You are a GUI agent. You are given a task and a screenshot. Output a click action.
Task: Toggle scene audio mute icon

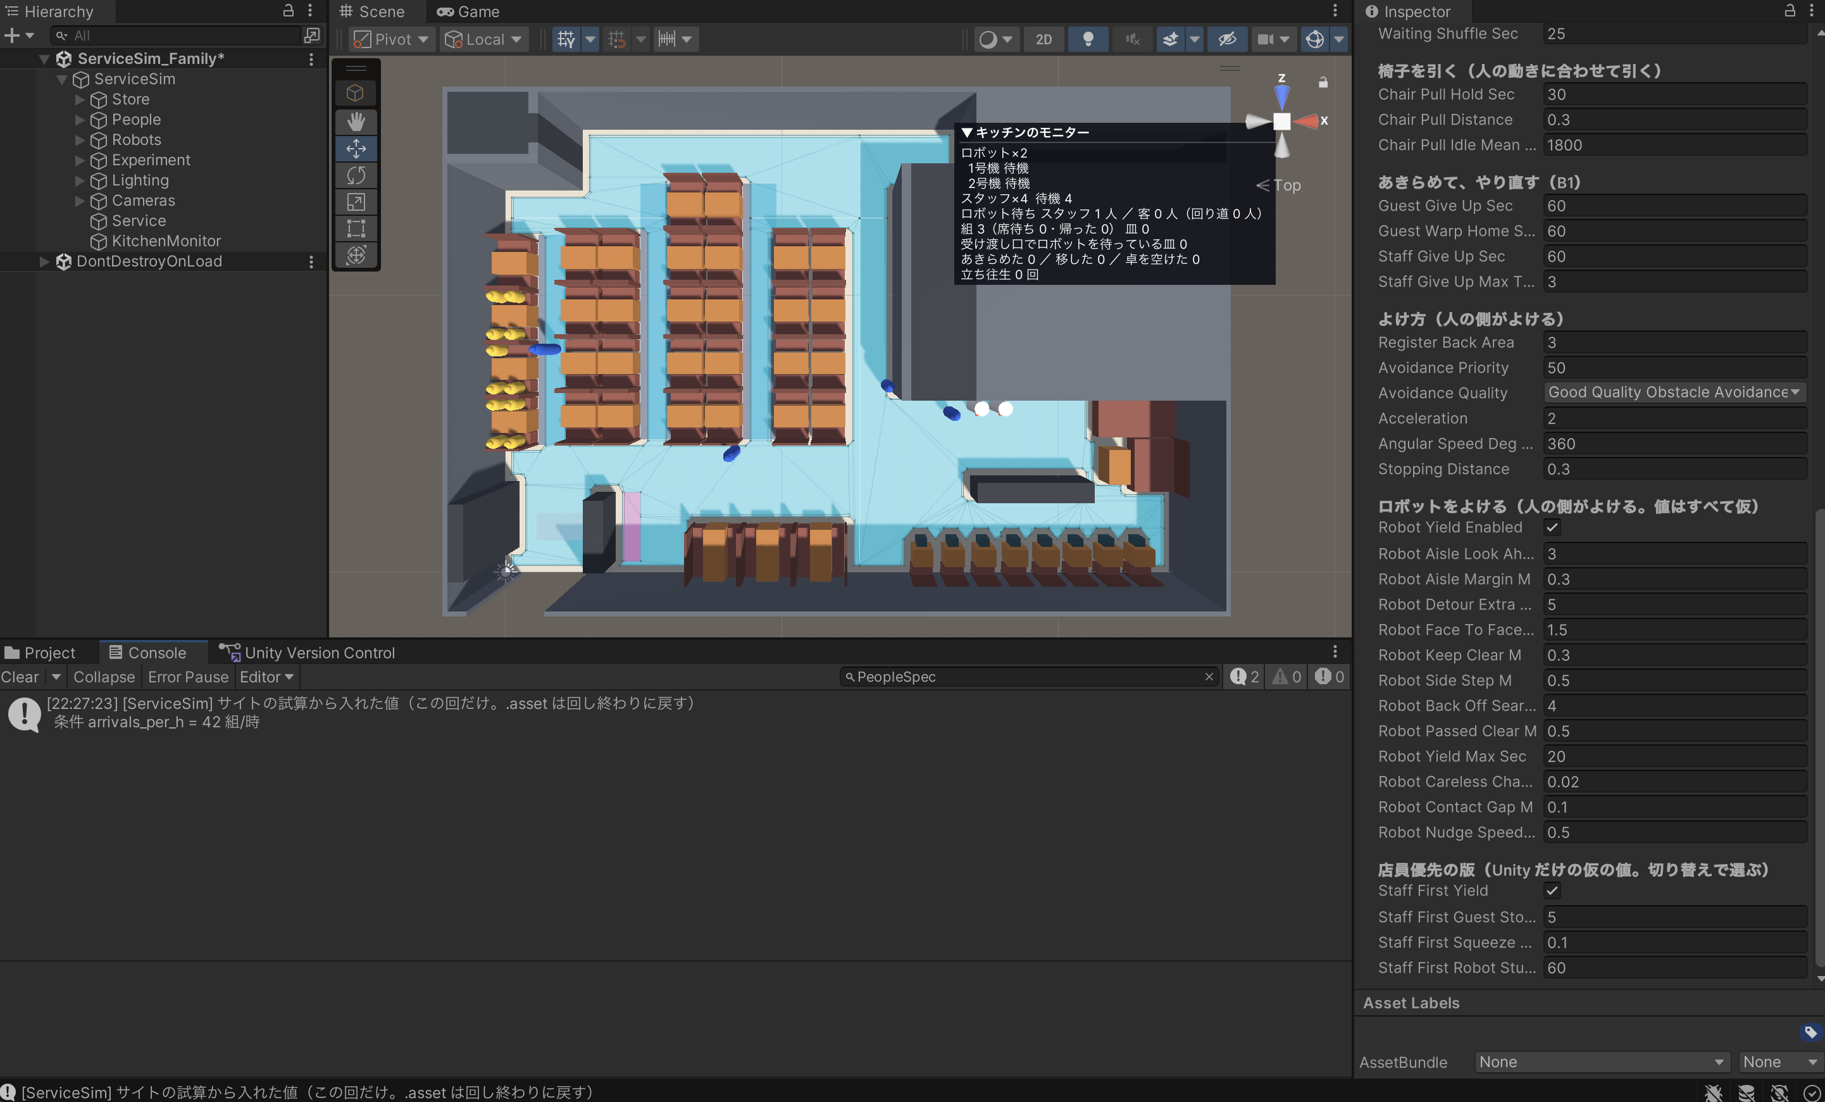pos(1131,39)
